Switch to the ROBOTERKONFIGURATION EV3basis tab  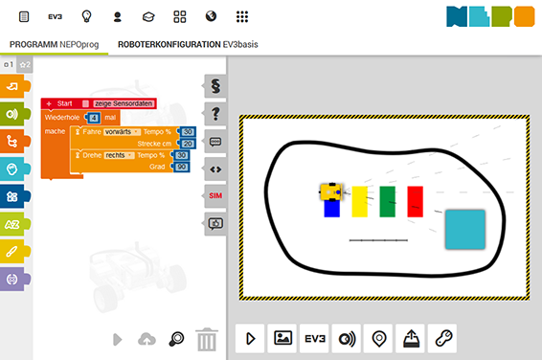pyautogui.click(x=188, y=45)
